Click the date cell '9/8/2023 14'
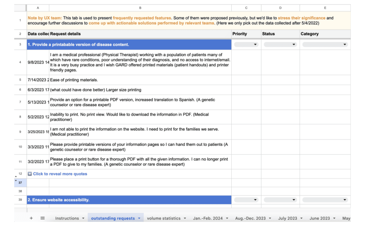This screenshot has width=365, height=226. click(38, 62)
